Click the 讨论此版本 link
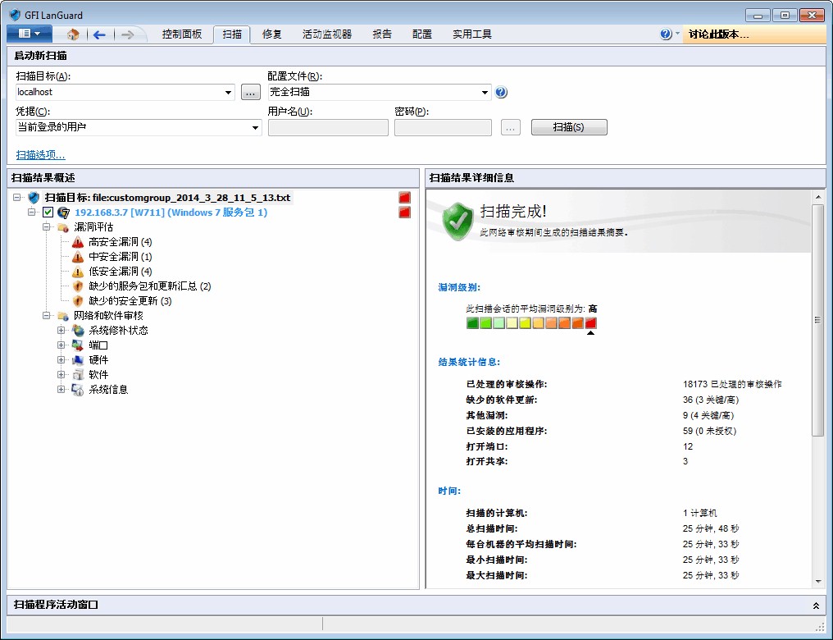 [718, 34]
